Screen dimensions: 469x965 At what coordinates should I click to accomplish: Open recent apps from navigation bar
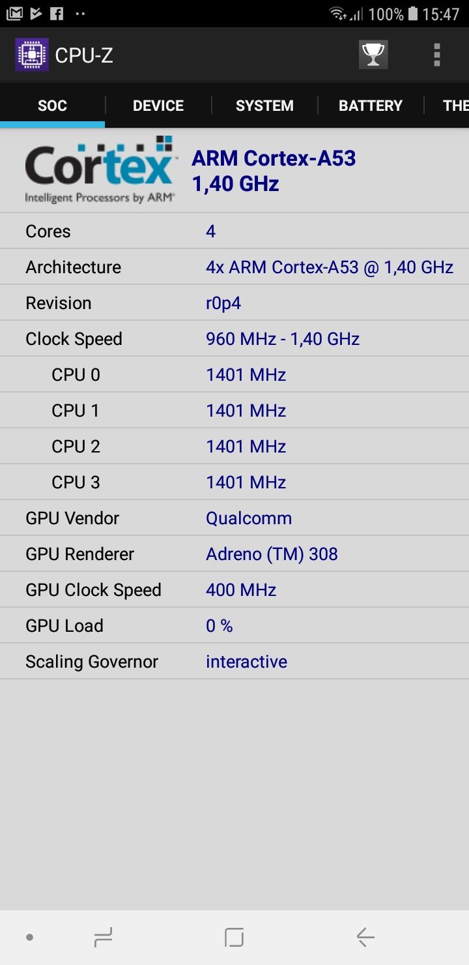[x=103, y=938]
